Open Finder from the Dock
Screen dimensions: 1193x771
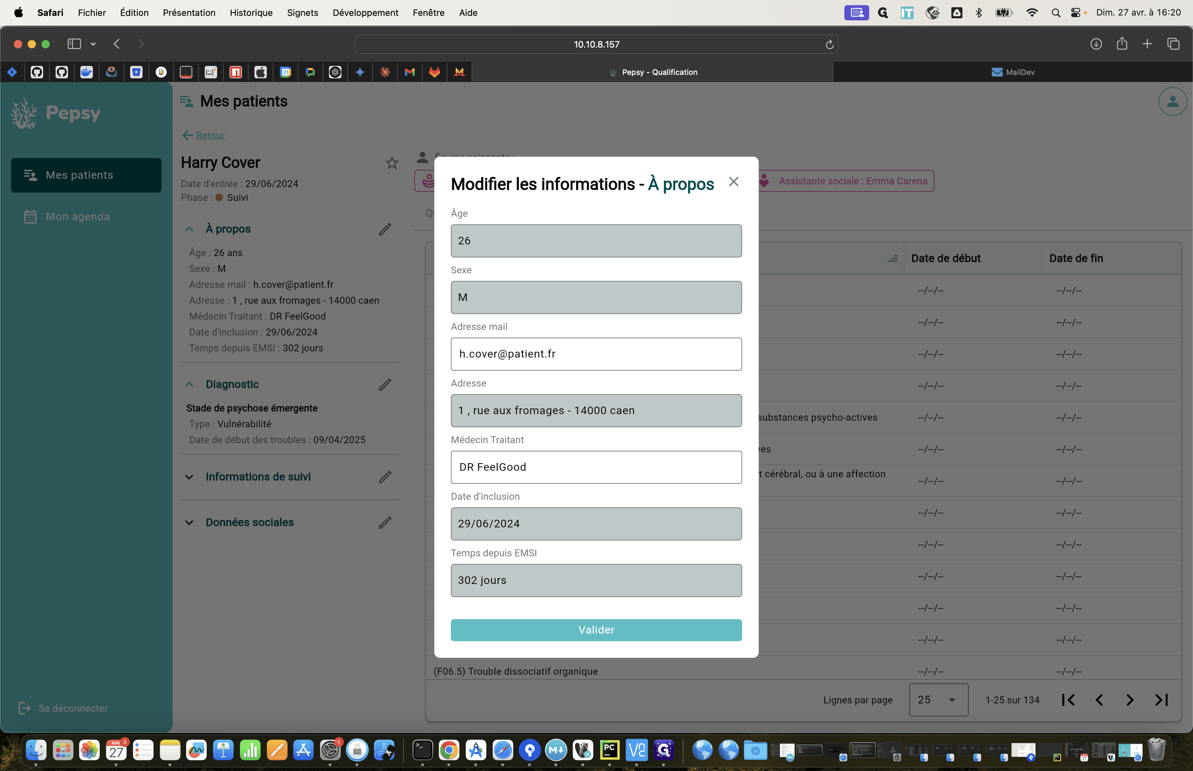click(x=36, y=750)
